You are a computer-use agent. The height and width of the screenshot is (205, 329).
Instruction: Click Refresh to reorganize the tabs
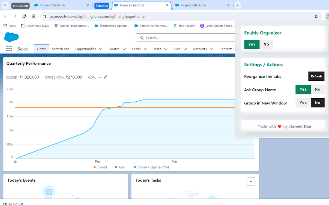coord(316,76)
